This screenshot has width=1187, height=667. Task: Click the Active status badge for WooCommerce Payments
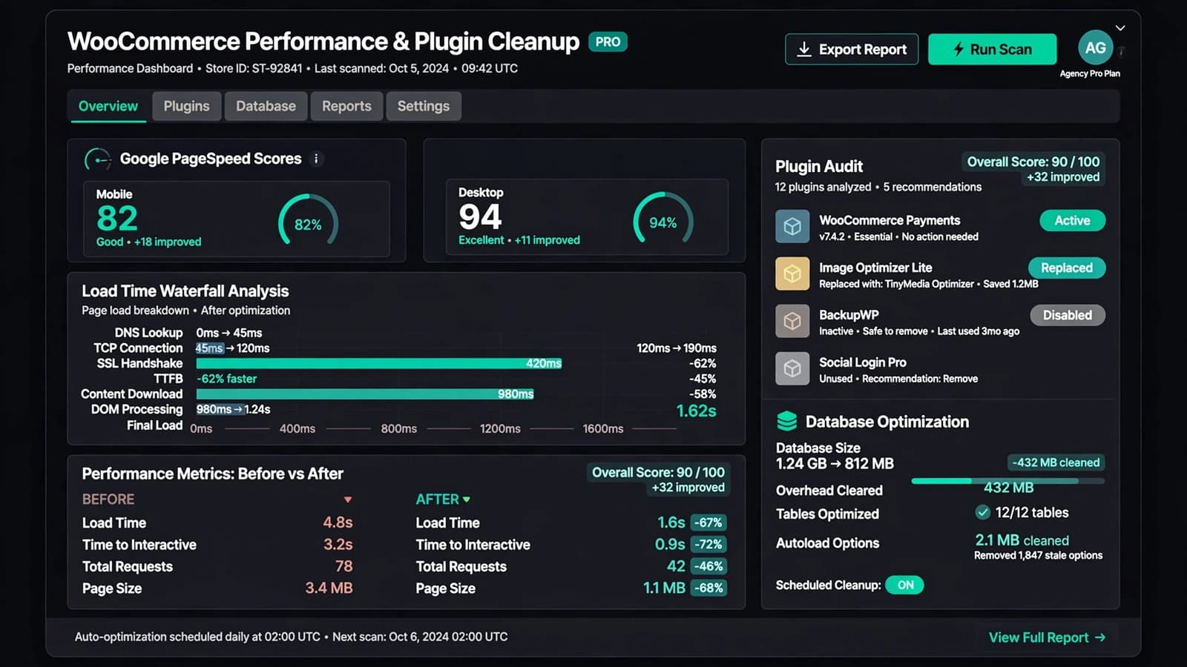(x=1072, y=221)
